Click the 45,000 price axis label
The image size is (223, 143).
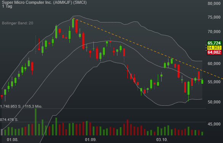click(x=214, y=124)
